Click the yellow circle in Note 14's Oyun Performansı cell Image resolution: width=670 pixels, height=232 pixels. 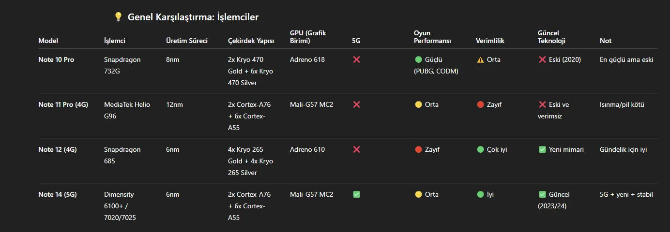[418, 194]
